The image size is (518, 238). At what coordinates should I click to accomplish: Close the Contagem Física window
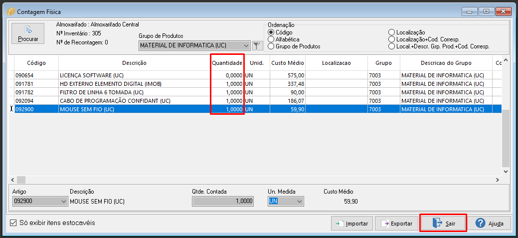tap(504, 11)
